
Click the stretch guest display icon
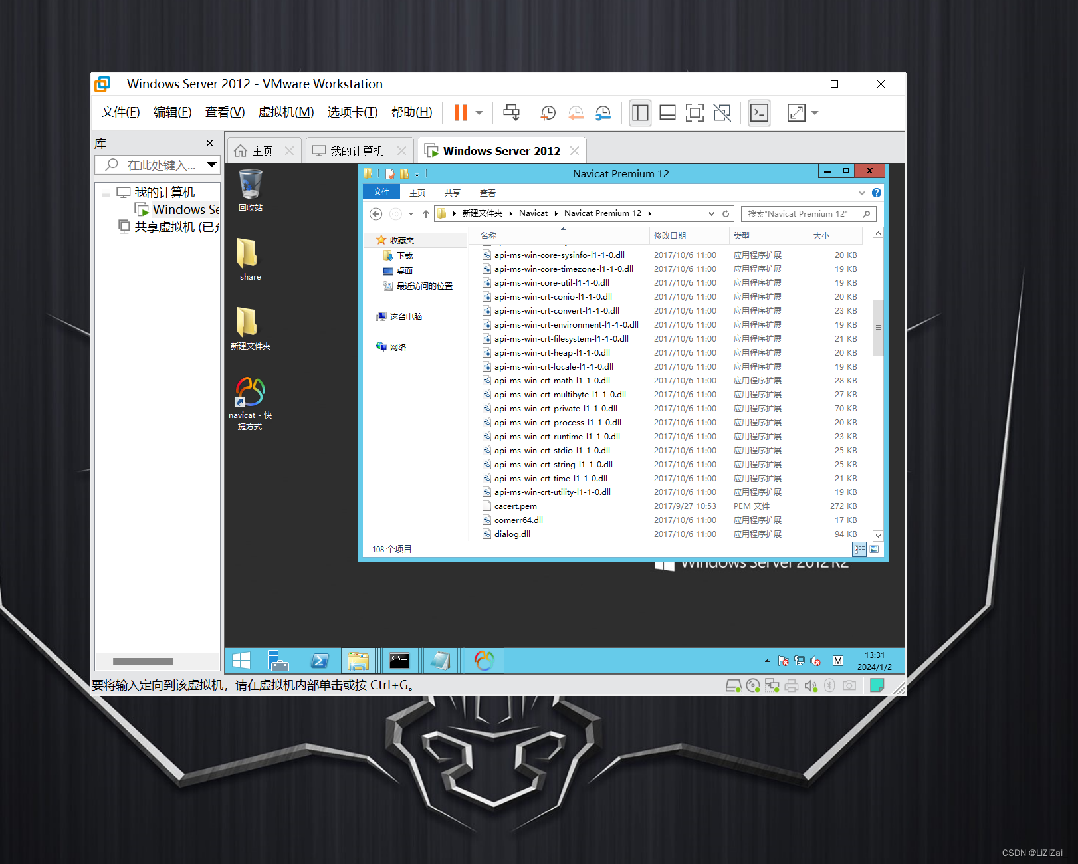tap(796, 112)
